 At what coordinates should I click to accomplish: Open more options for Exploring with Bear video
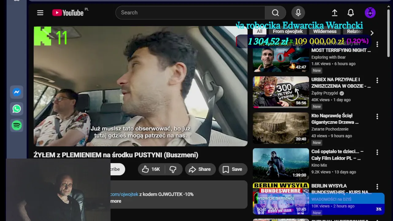tap(377, 45)
